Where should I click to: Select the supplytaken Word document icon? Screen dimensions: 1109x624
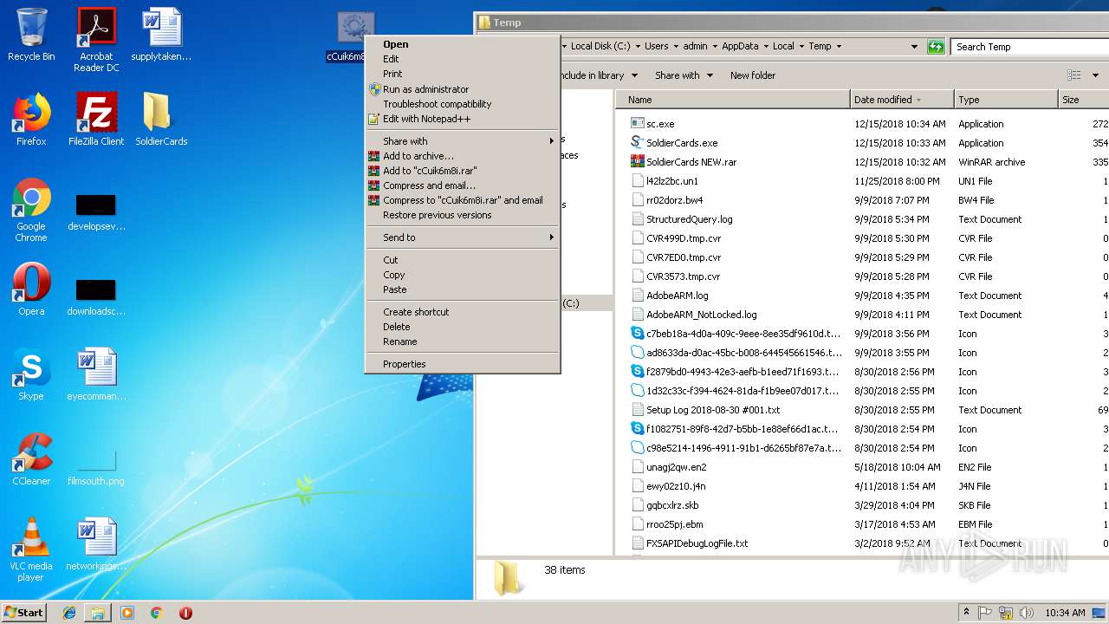tap(161, 36)
